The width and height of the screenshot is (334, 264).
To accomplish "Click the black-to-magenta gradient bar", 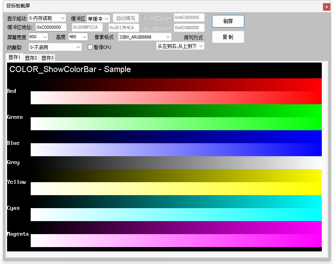I will click(176, 227).
